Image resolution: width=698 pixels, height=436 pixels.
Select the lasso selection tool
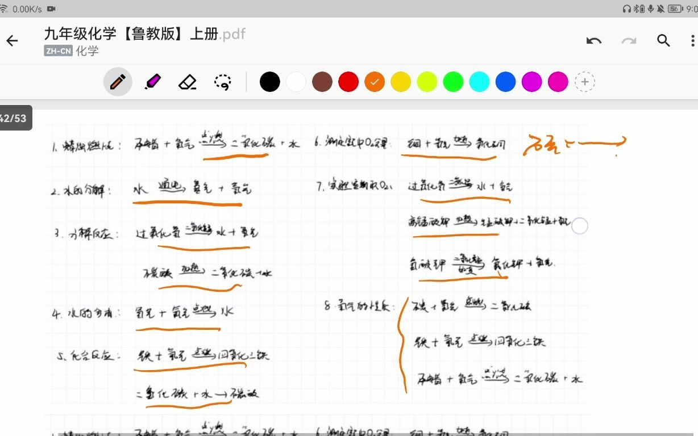point(222,81)
